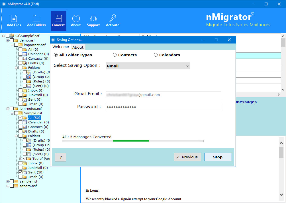
Task: Collapse the important.nsf tree node
Action: click(12, 45)
